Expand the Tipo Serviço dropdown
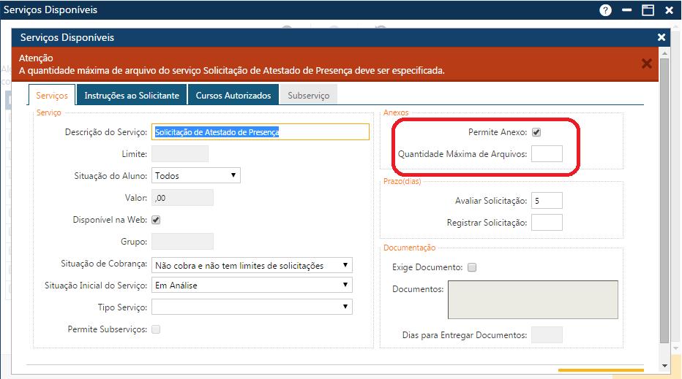Image resolution: width=682 pixels, height=379 pixels. point(252,307)
